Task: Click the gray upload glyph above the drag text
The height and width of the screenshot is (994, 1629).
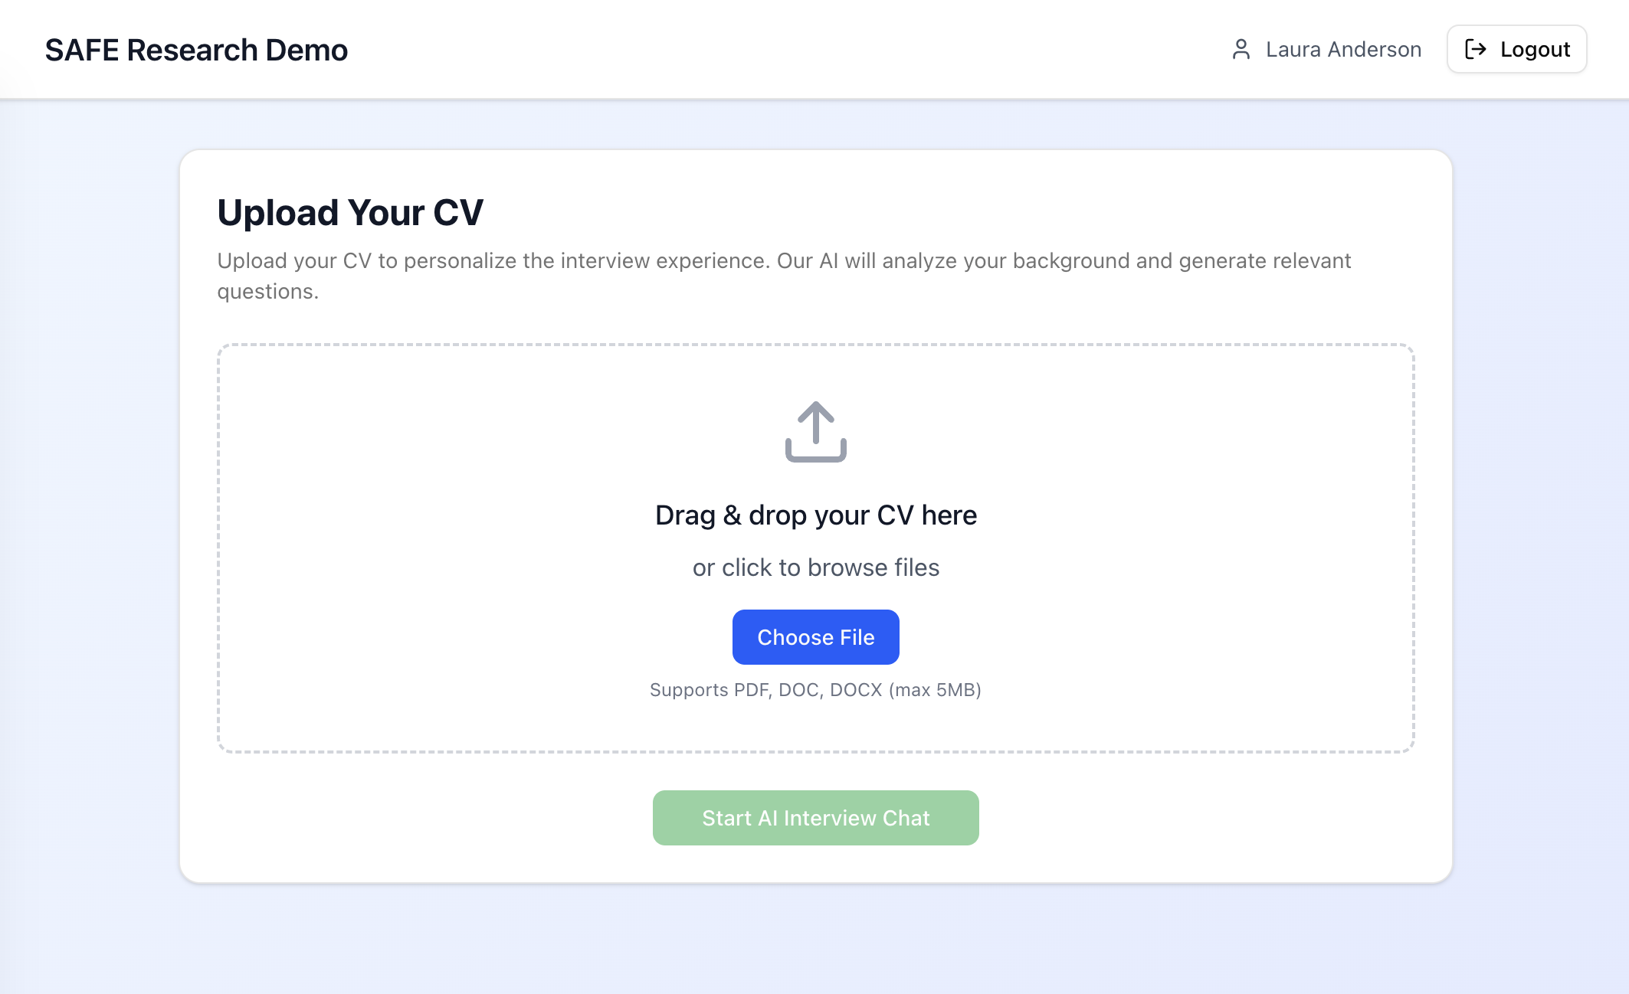Action: pos(815,433)
